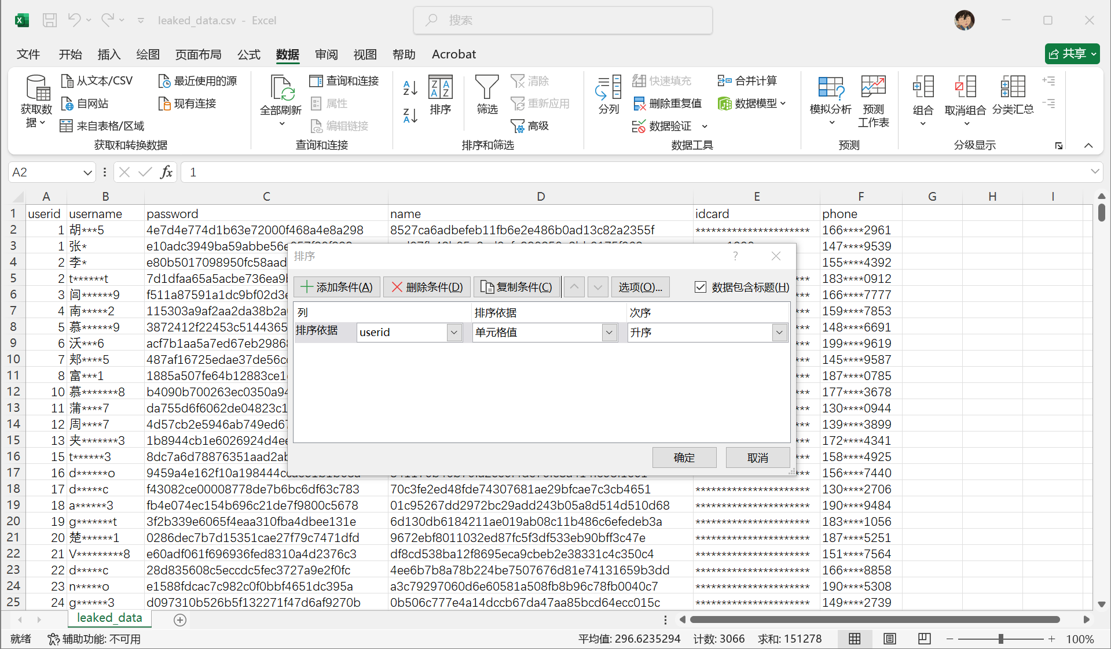Viewport: 1111px width, 649px height.
Task: Open the 单元格值 sort basis dropdown
Action: point(608,332)
